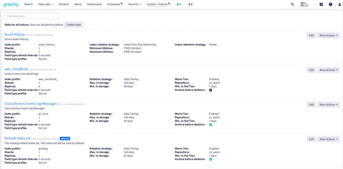The image size is (343, 169).
Task: Click aws_cloudtrail Replicas value 0
Action: click(40, 86)
